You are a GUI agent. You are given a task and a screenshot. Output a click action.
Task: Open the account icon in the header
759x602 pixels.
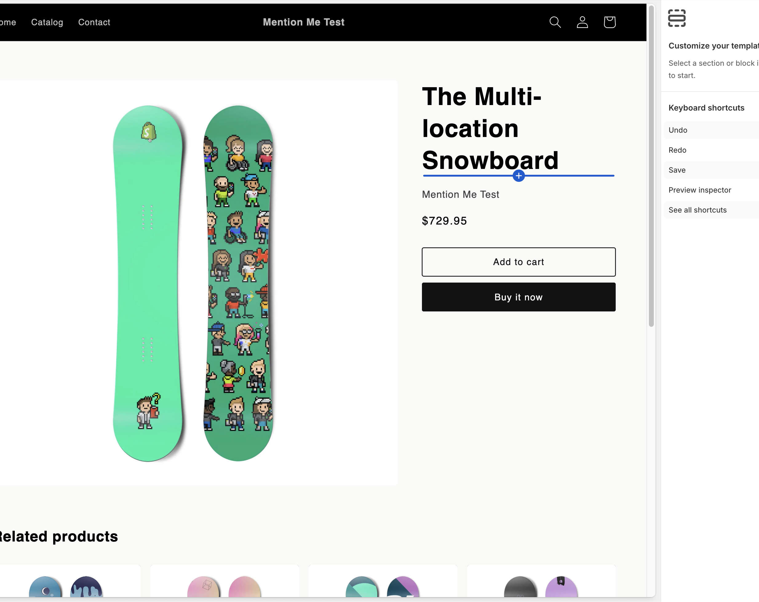point(582,22)
